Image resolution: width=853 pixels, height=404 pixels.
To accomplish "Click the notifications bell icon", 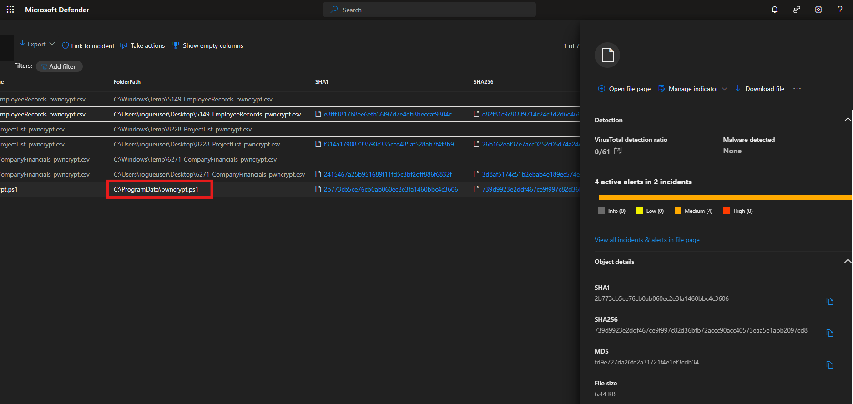I will coord(775,10).
